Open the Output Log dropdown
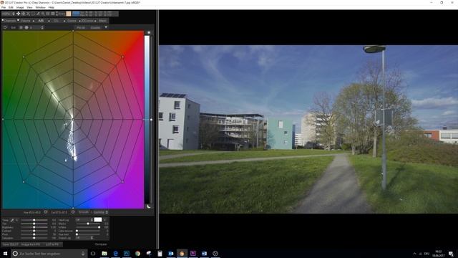Screen dimensions: 458x258 click(84, 238)
